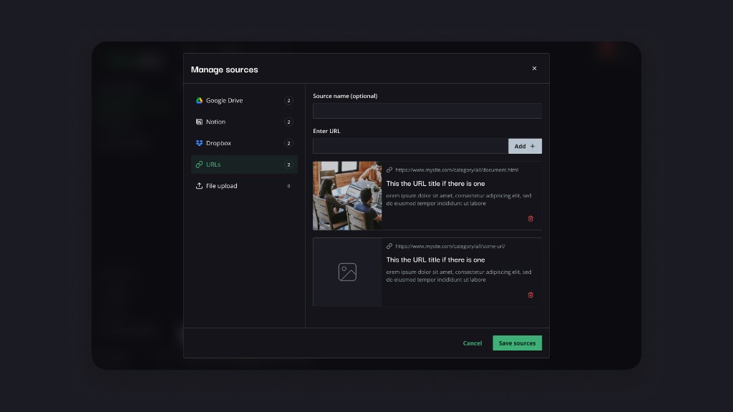
Task: Focus the Enter URL input field
Action: pyautogui.click(x=410, y=146)
